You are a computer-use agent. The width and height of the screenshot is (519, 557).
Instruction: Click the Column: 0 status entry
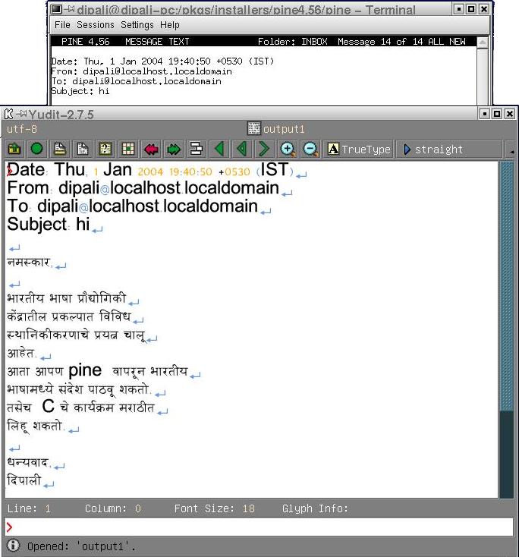point(113,508)
